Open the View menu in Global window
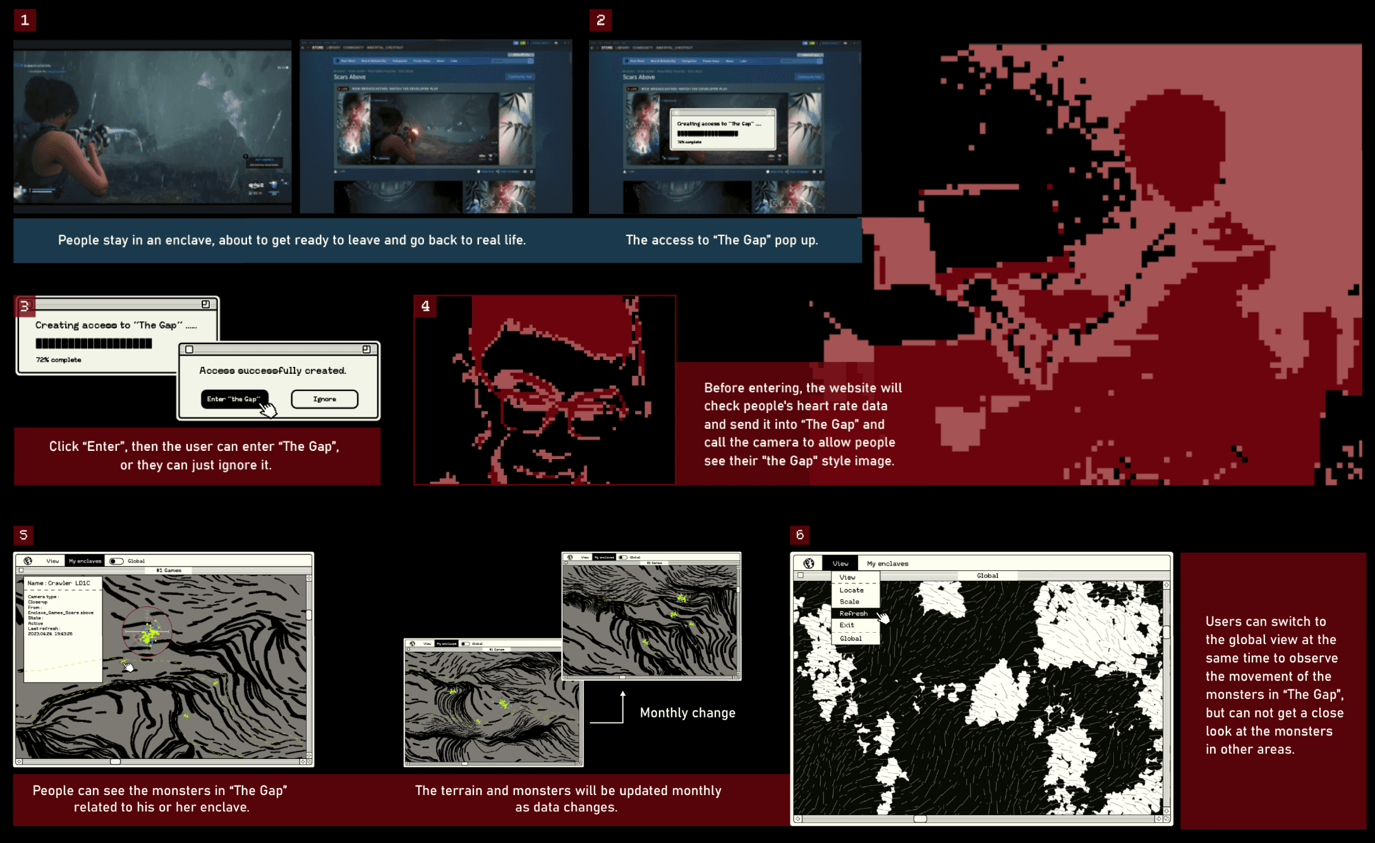Image resolution: width=1375 pixels, height=843 pixels. (840, 563)
